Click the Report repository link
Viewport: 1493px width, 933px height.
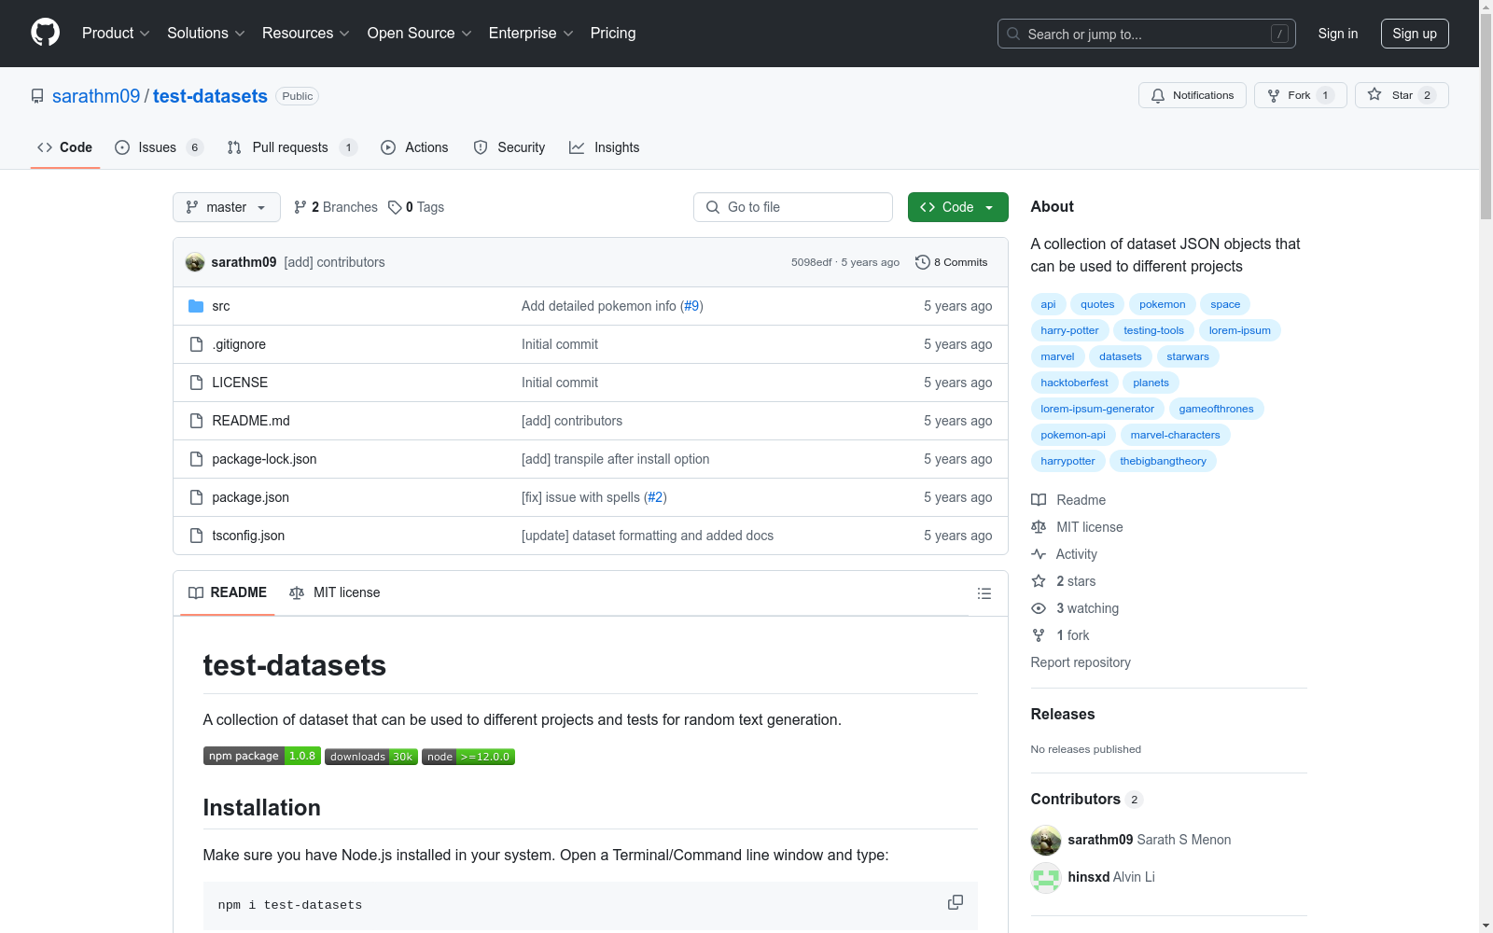coord(1081,662)
